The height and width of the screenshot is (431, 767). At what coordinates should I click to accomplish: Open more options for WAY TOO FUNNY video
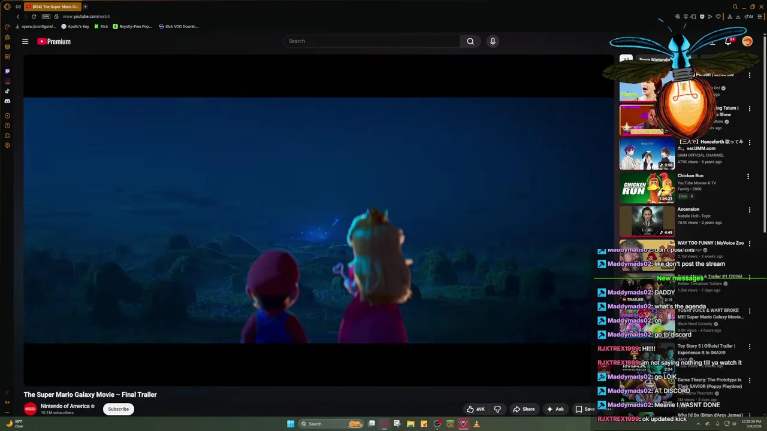[x=749, y=244]
